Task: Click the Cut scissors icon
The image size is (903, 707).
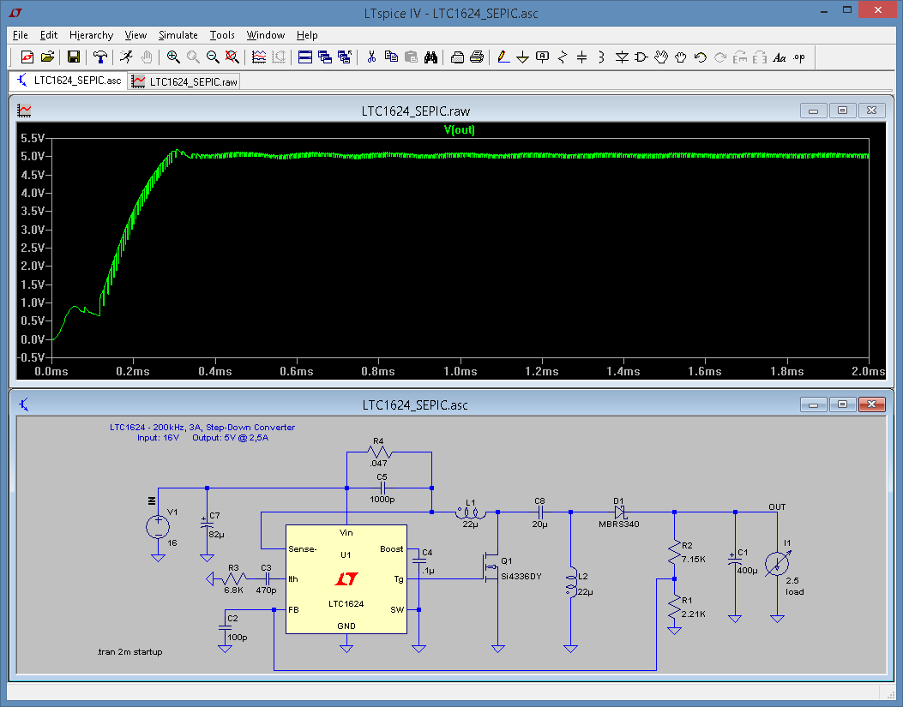Action: (371, 57)
